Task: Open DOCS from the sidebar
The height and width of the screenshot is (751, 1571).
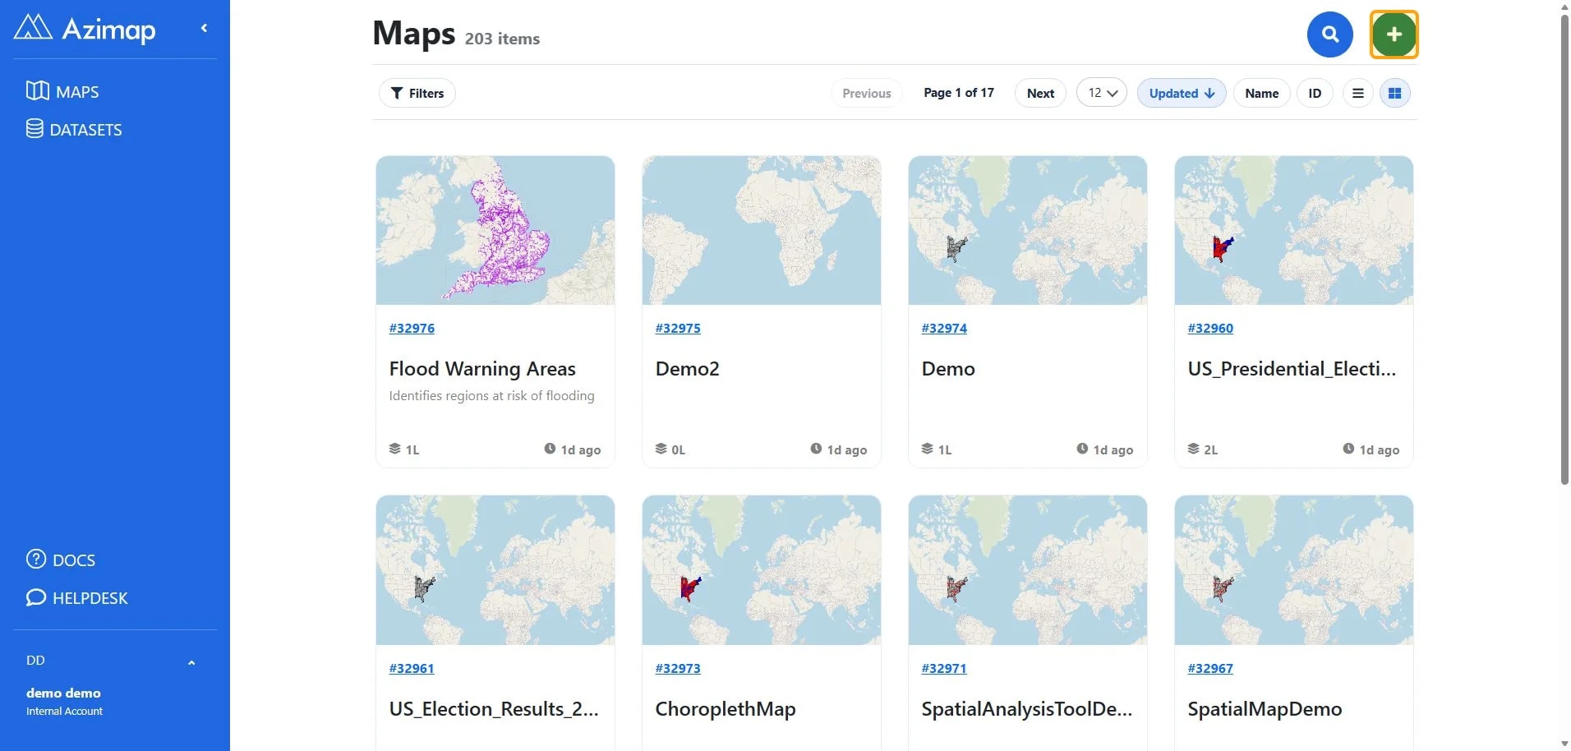Action: click(x=61, y=560)
